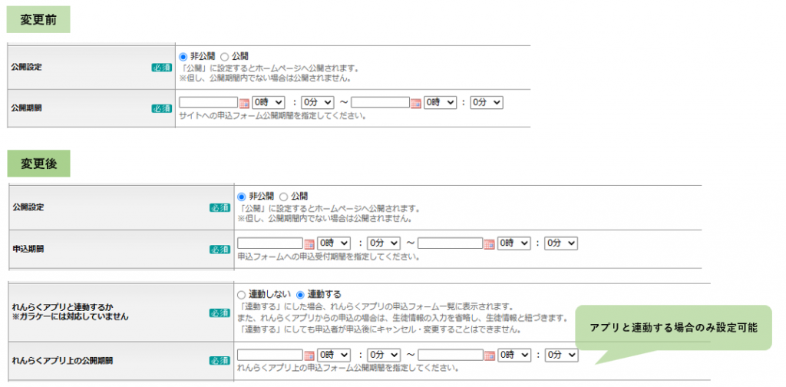
Task: Expand start hour dropdown in 申込期間 row
Action: pyautogui.click(x=333, y=243)
